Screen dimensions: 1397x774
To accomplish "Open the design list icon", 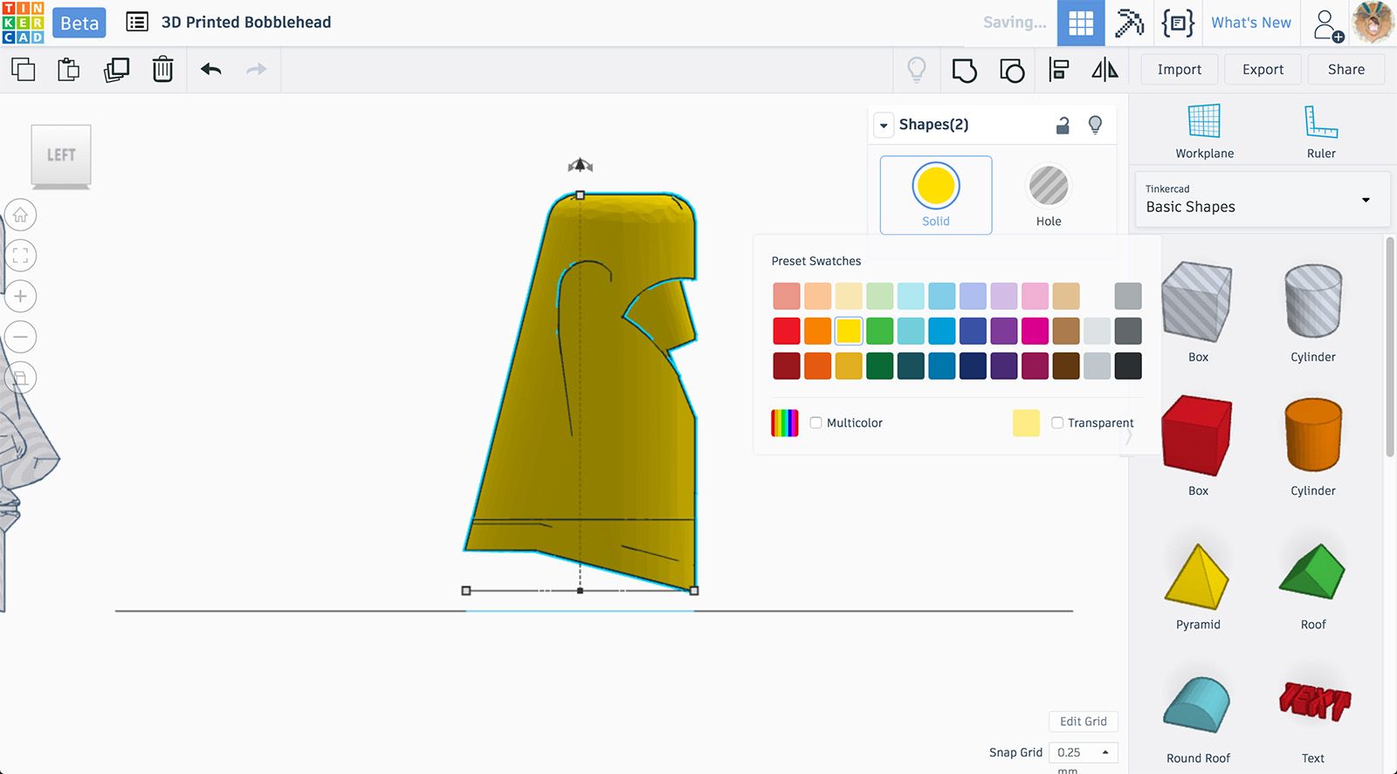I will pyautogui.click(x=137, y=22).
